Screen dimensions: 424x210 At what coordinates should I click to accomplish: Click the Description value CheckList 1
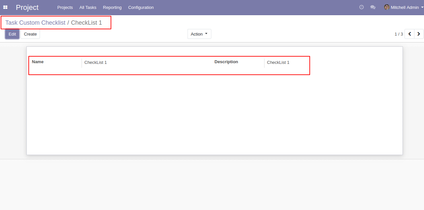pyautogui.click(x=278, y=62)
